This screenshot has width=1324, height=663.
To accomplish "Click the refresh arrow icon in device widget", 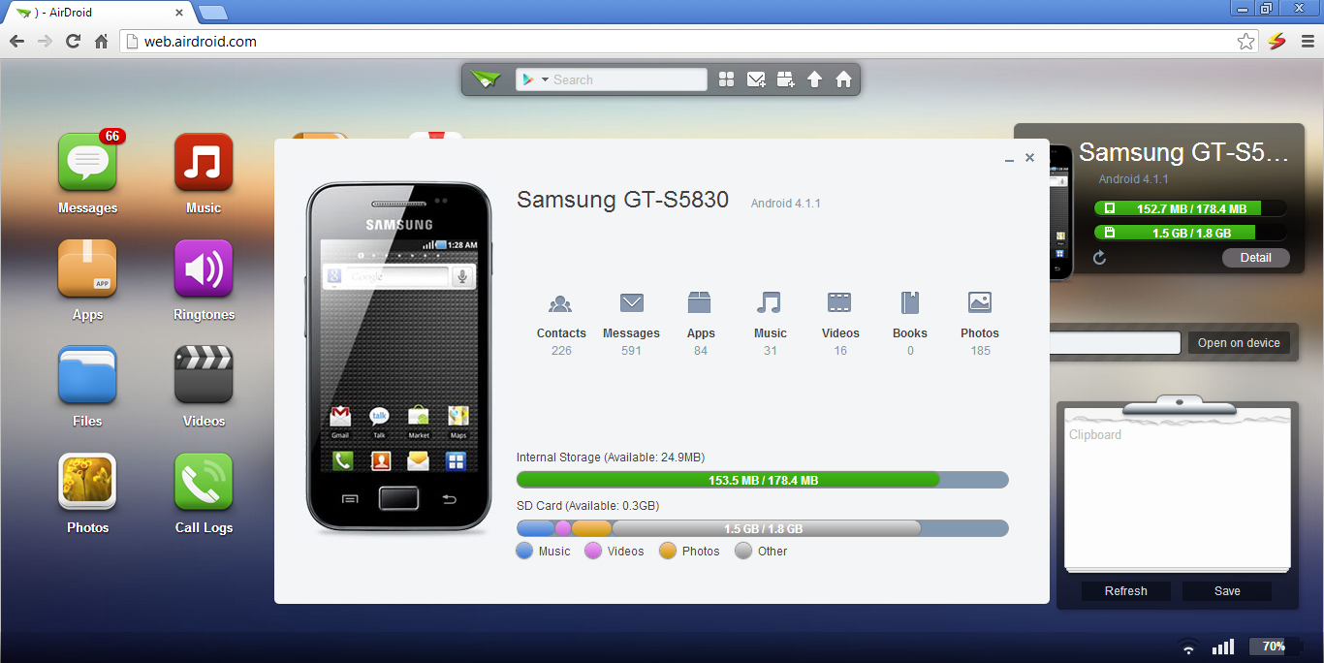I will [x=1099, y=258].
